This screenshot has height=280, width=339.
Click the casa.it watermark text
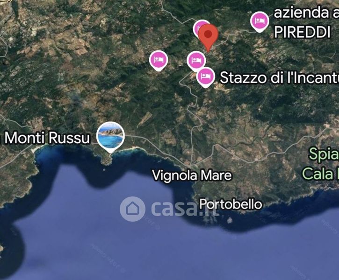pyautogui.click(x=184, y=209)
